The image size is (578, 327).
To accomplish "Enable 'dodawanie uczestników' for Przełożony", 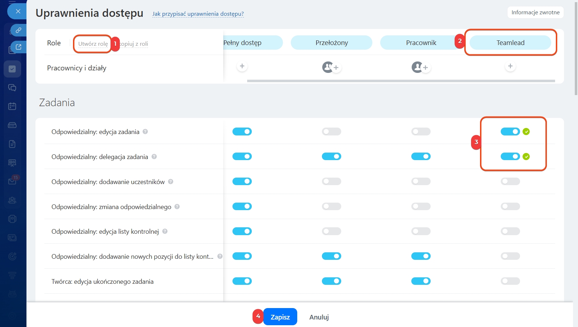I will (332, 182).
